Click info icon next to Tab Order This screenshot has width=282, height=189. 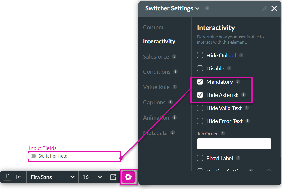pos(223,133)
